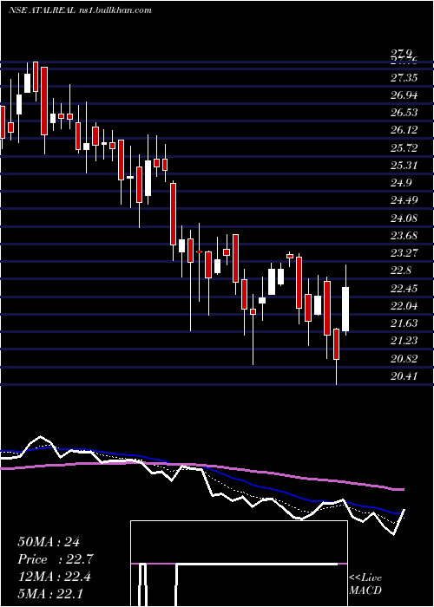Select the 26.53 price axis label
The height and width of the screenshot is (607, 434).
404,113
